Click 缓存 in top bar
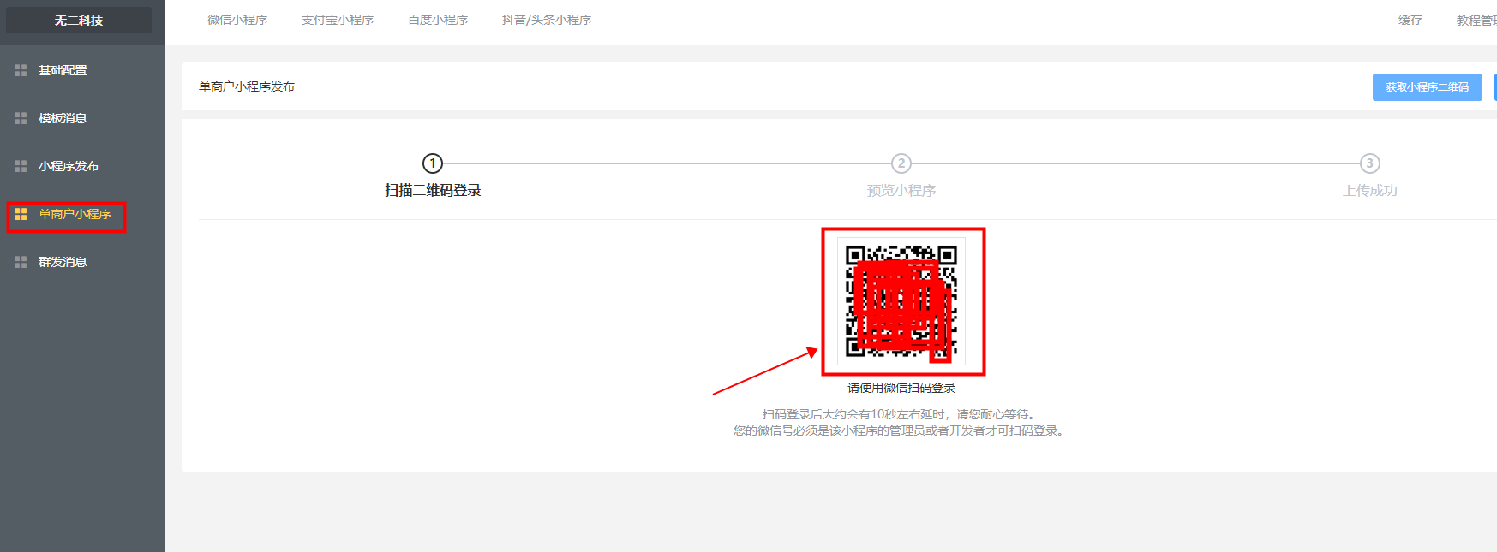The image size is (1497, 552). click(x=1410, y=20)
